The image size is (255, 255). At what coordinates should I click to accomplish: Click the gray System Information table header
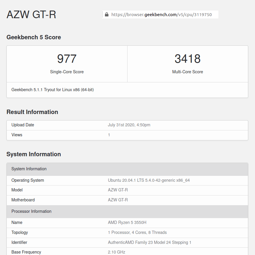pyautogui.click(x=127, y=169)
